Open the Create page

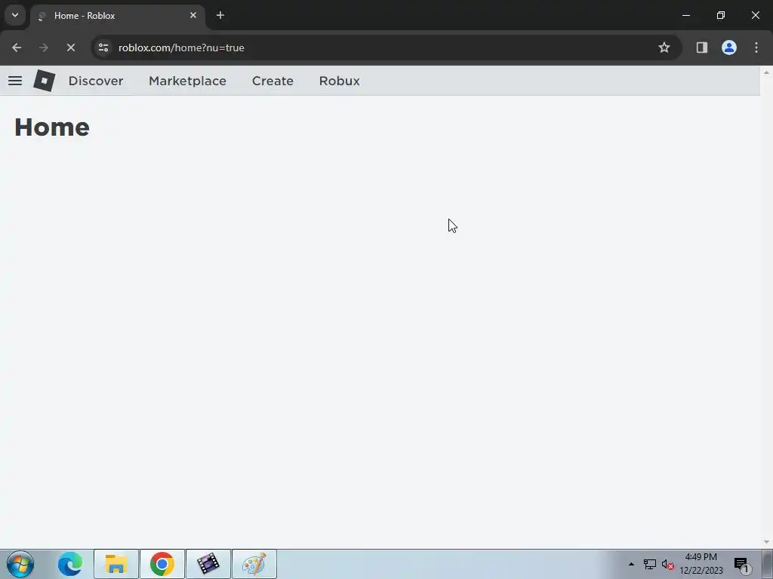(x=273, y=81)
